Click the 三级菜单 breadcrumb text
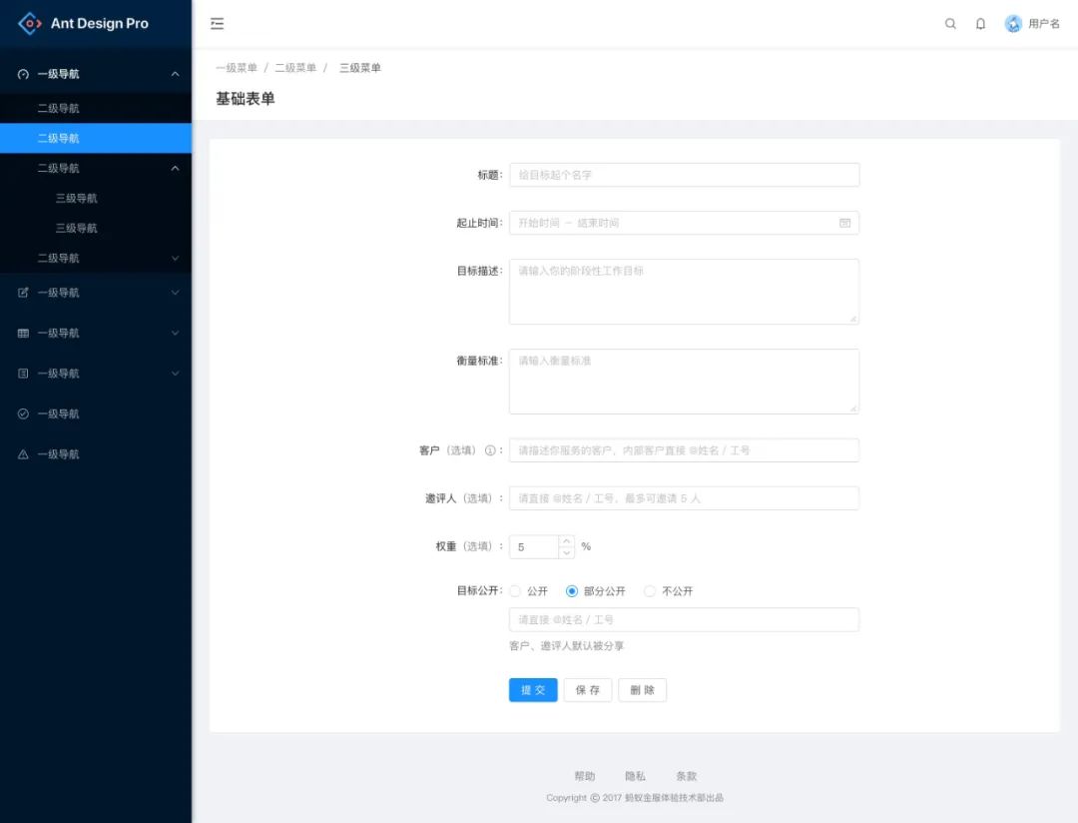The height and width of the screenshot is (823, 1078). (x=359, y=68)
